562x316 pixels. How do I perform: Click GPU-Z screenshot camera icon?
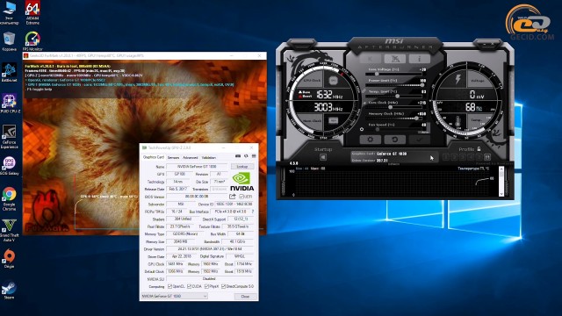[x=238, y=156]
